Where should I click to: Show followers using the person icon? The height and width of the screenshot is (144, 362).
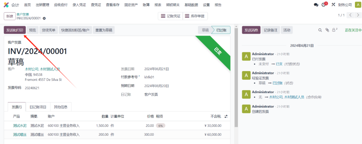pyautogui.click(x=335, y=30)
